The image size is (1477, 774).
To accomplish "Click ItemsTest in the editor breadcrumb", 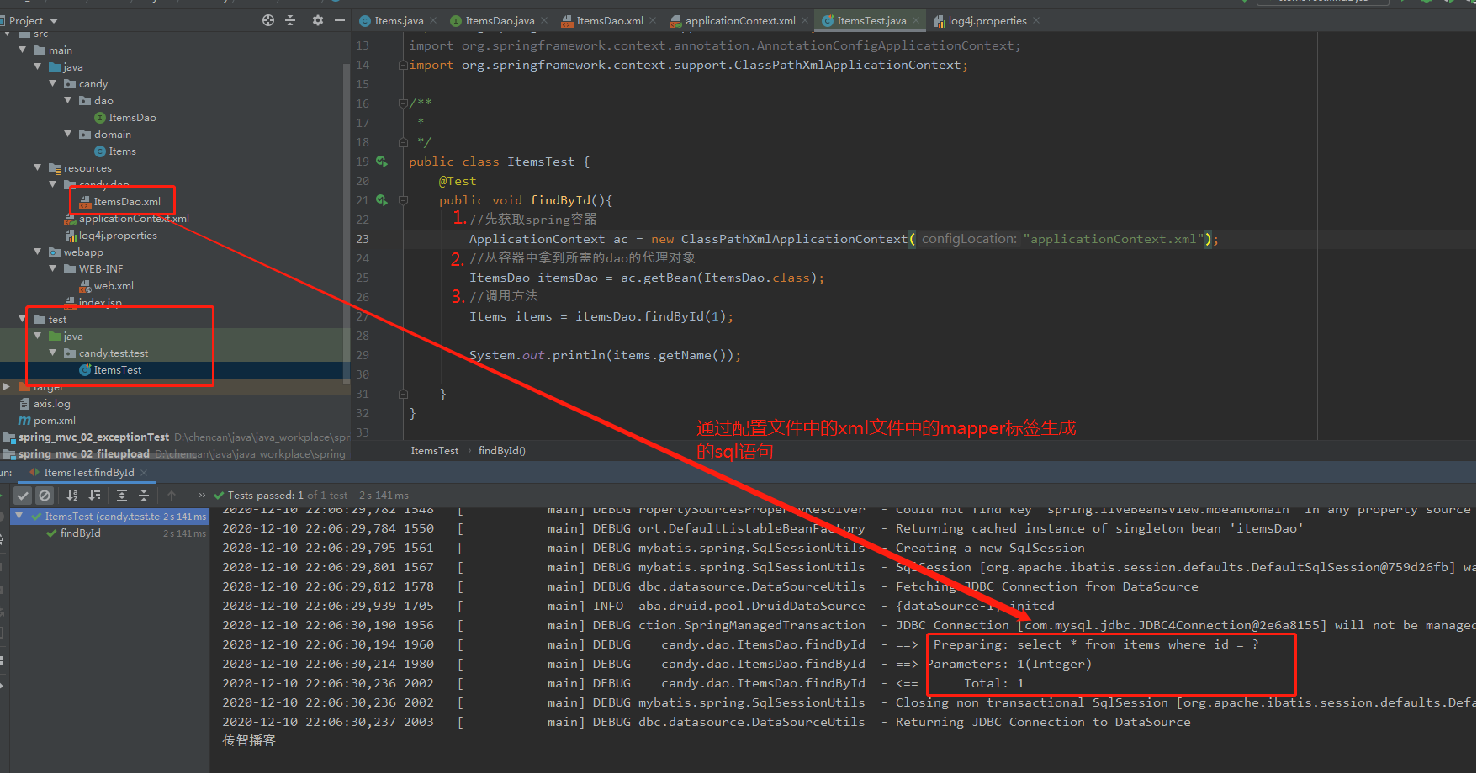I will pos(435,451).
